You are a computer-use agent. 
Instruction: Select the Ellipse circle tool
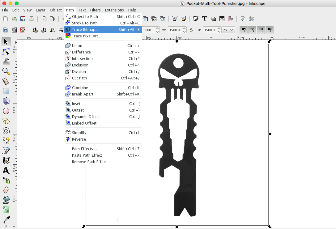(x=6, y=111)
